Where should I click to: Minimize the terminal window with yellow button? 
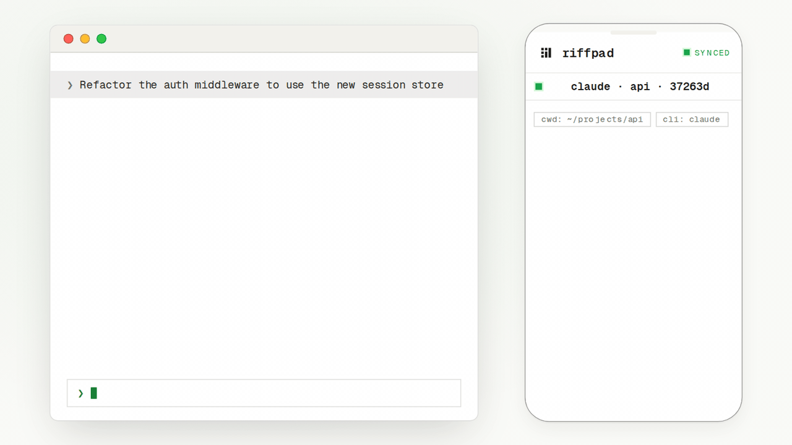[85, 39]
